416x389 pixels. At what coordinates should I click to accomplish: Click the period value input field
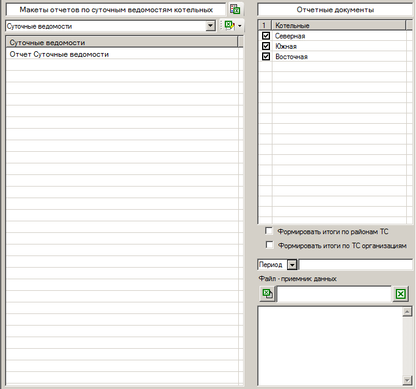(355, 265)
